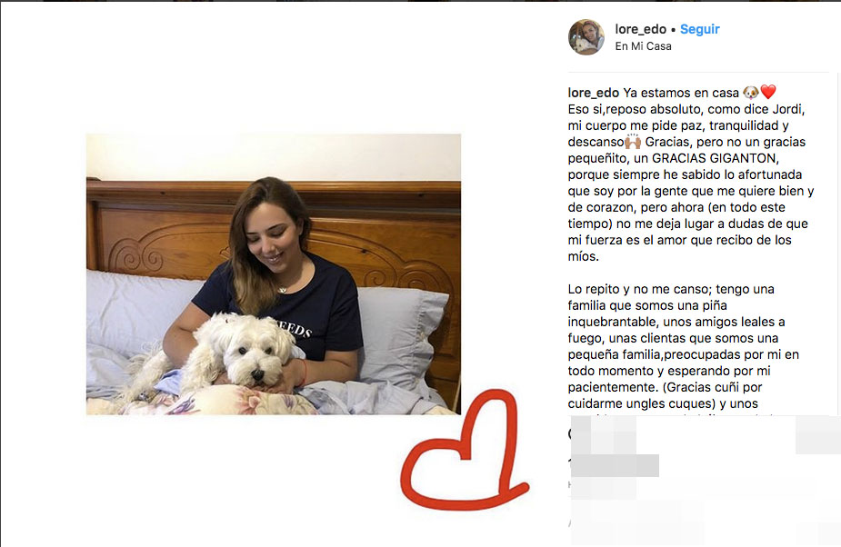Click the red heart emoji in caption
Screen dimensions: 841x547
click(768, 93)
